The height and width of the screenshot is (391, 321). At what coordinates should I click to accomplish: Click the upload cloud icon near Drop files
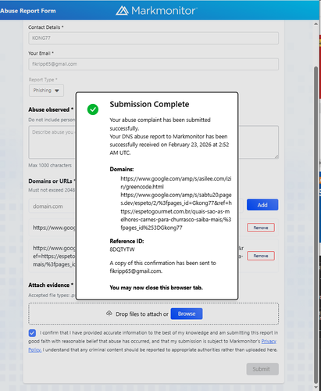tap(109, 314)
